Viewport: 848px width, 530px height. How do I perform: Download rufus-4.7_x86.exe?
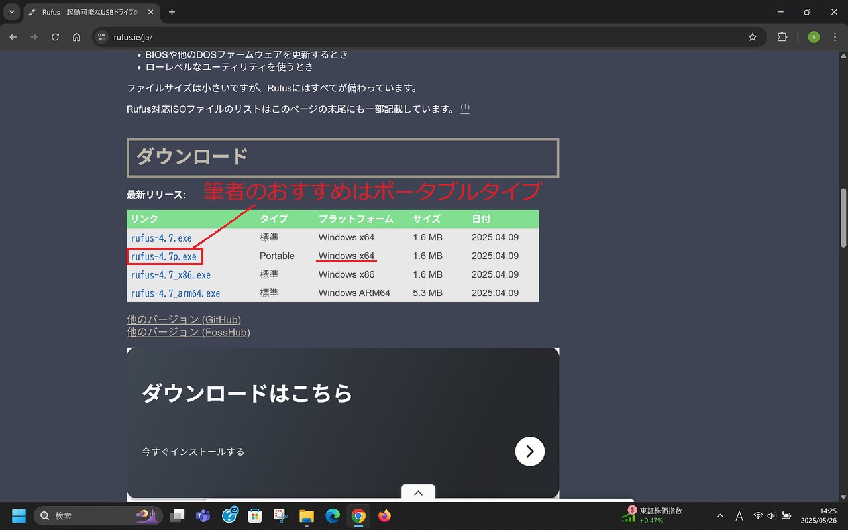click(171, 275)
